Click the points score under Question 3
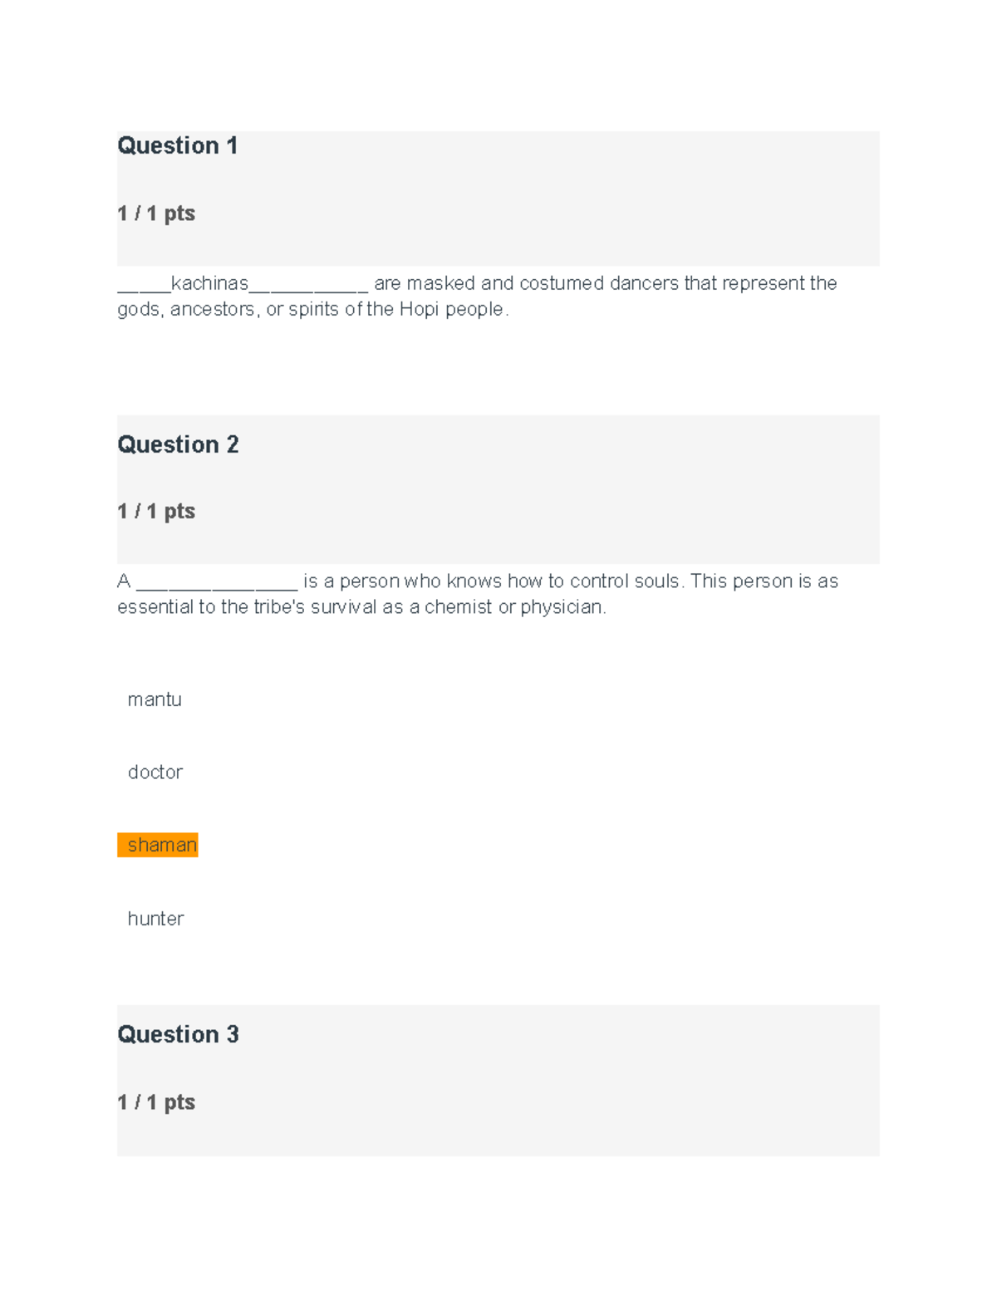997x1290 pixels. click(x=156, y=1102)
